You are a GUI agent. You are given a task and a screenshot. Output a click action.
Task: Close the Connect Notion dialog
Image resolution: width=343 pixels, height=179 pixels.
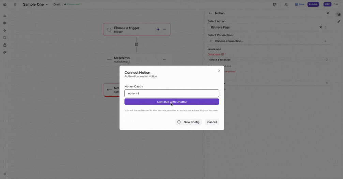point(219,71)
